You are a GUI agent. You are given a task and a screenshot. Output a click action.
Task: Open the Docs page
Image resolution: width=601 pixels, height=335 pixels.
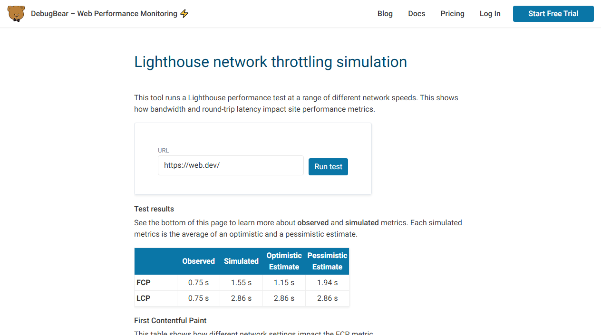pos(416,14)
